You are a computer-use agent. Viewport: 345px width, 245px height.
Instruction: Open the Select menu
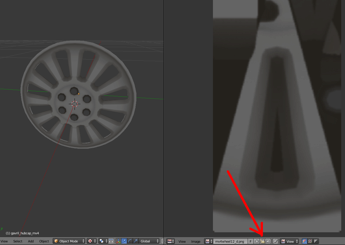tap(18, 241)
